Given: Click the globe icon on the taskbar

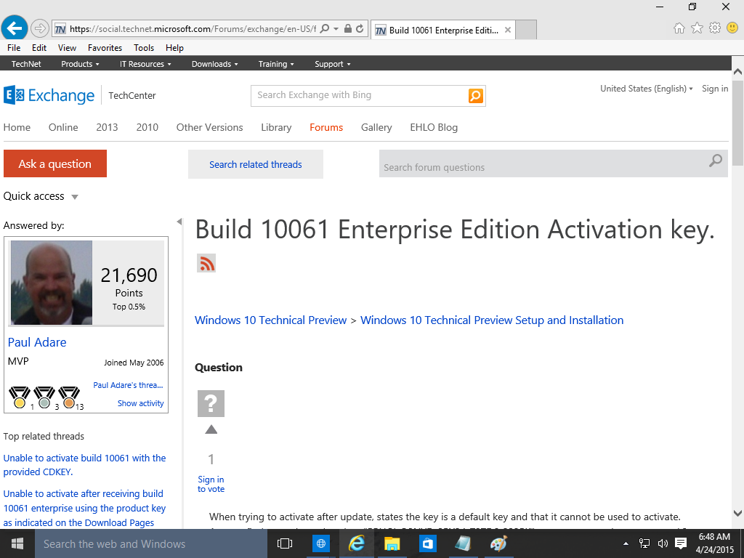Looking at the screenshot, I should point(320,543).
